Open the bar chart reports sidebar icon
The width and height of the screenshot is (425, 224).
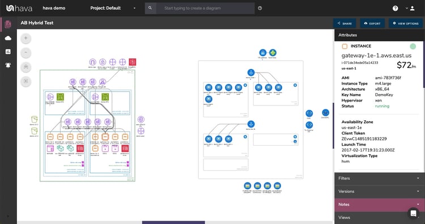coord(8,52)
